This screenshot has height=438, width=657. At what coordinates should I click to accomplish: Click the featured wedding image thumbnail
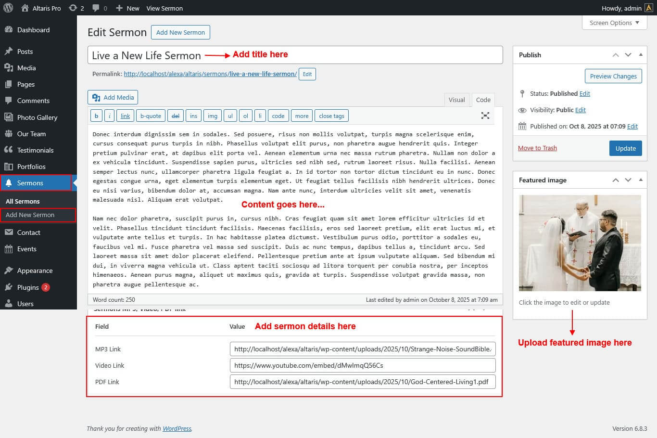click(580, 243)
